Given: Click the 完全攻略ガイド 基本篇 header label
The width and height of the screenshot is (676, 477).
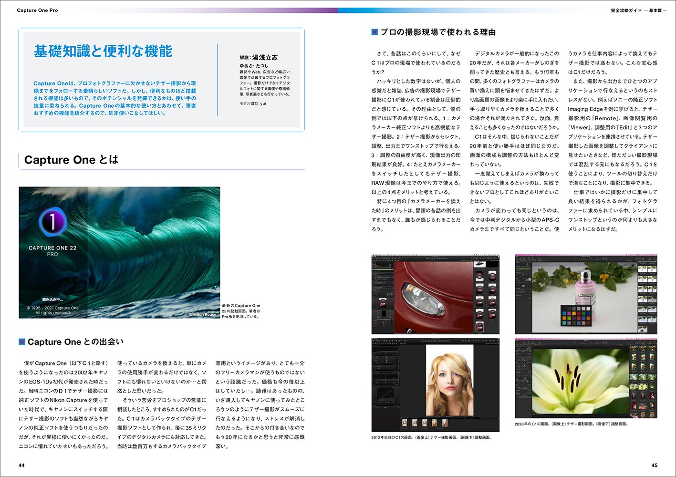Looking at the screenshot, I should [638, 10].
